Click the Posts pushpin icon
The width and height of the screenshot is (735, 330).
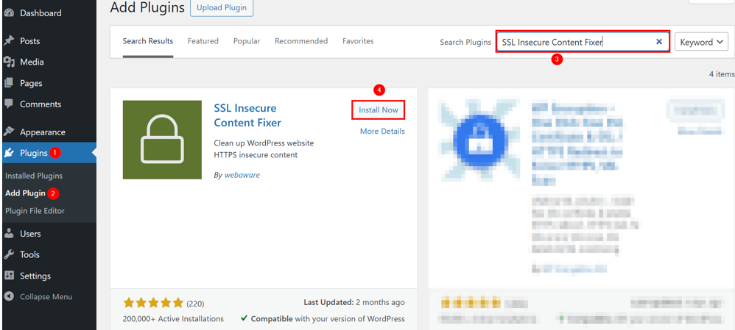coord(8,40)
